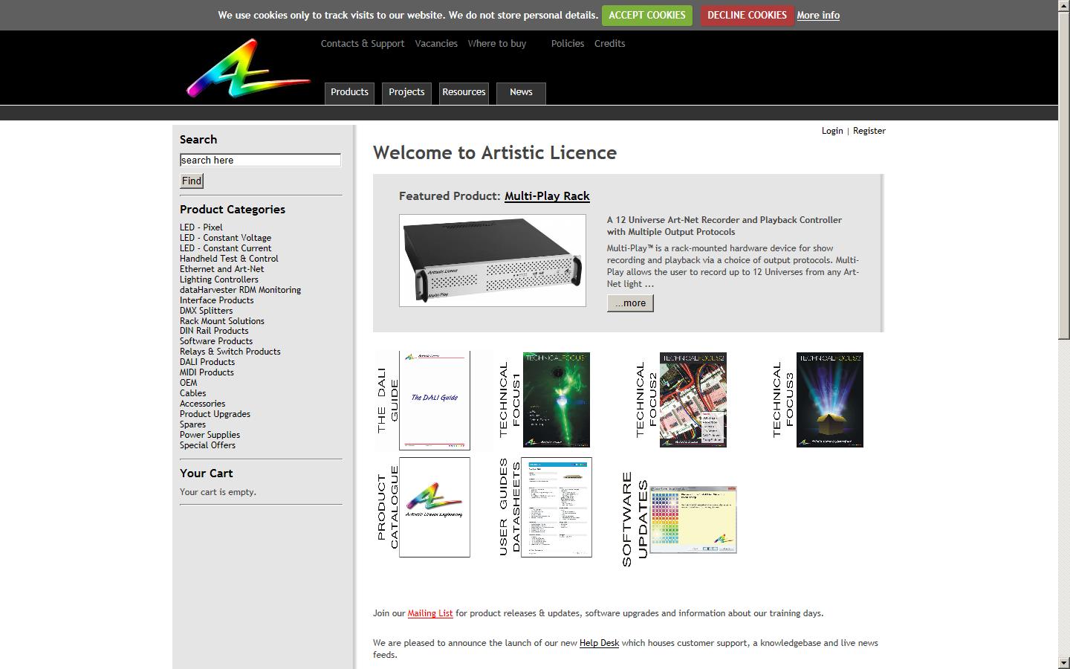Switch to the News tab
This screenshot has height=669, width=1070.
[x=521, y=92]
